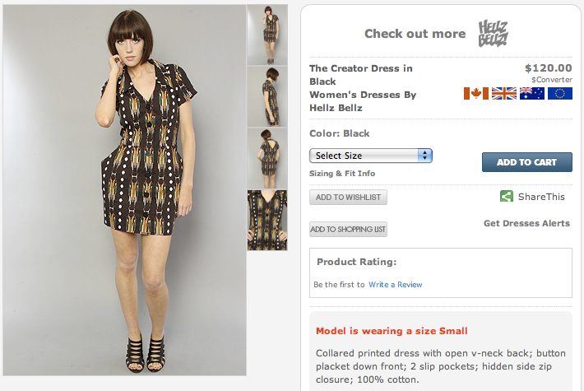This screenshot has width=584, height=391.
Task: Select the fourth close-up print thumbnail
Action: [267, 220]
